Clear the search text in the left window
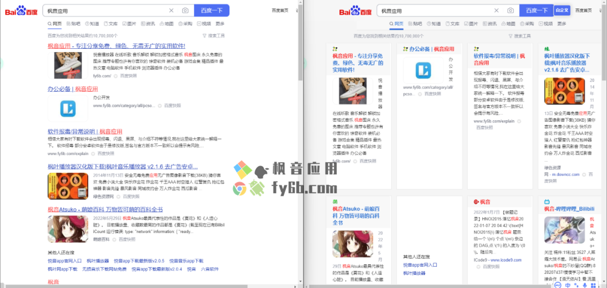Image resolution: width=607 pixels, height=288 pixels. (171, 11)
